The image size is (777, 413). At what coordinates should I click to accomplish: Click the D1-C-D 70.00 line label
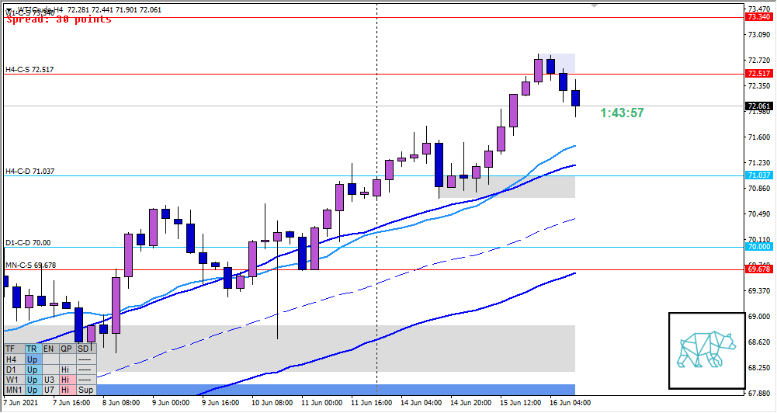point(28,243)
